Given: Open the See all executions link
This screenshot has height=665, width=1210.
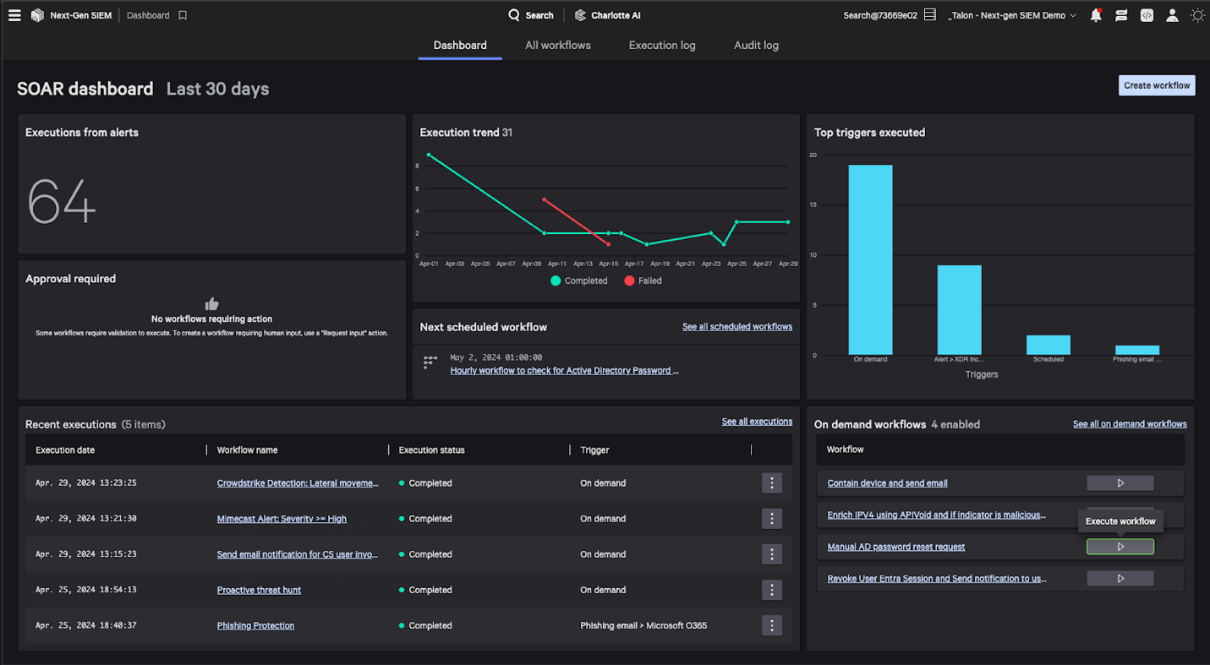Looking at the screenshot, I should pos(756,421).
